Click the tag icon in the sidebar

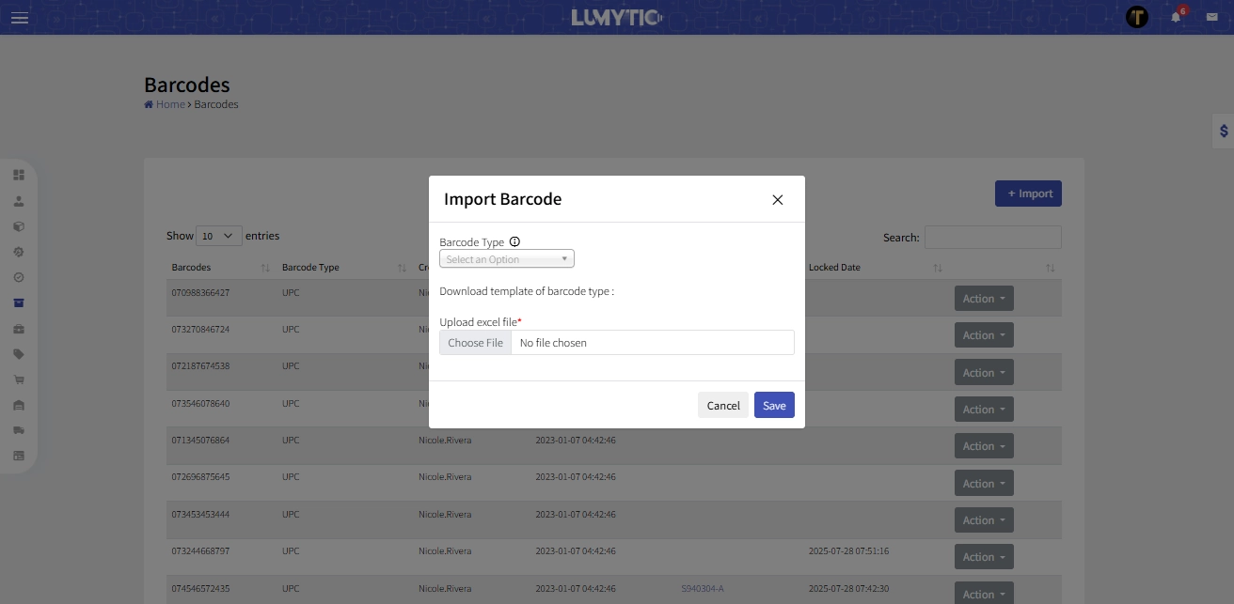coord(19,353)
